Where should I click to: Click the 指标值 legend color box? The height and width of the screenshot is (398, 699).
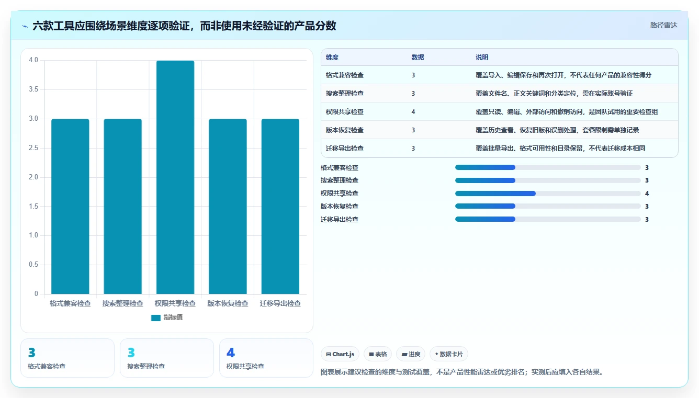tap(155, 317)
